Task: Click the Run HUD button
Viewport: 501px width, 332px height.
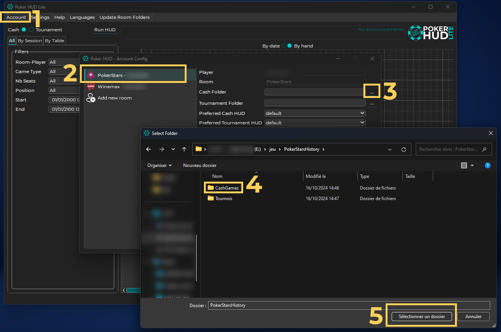Action: 105,30
